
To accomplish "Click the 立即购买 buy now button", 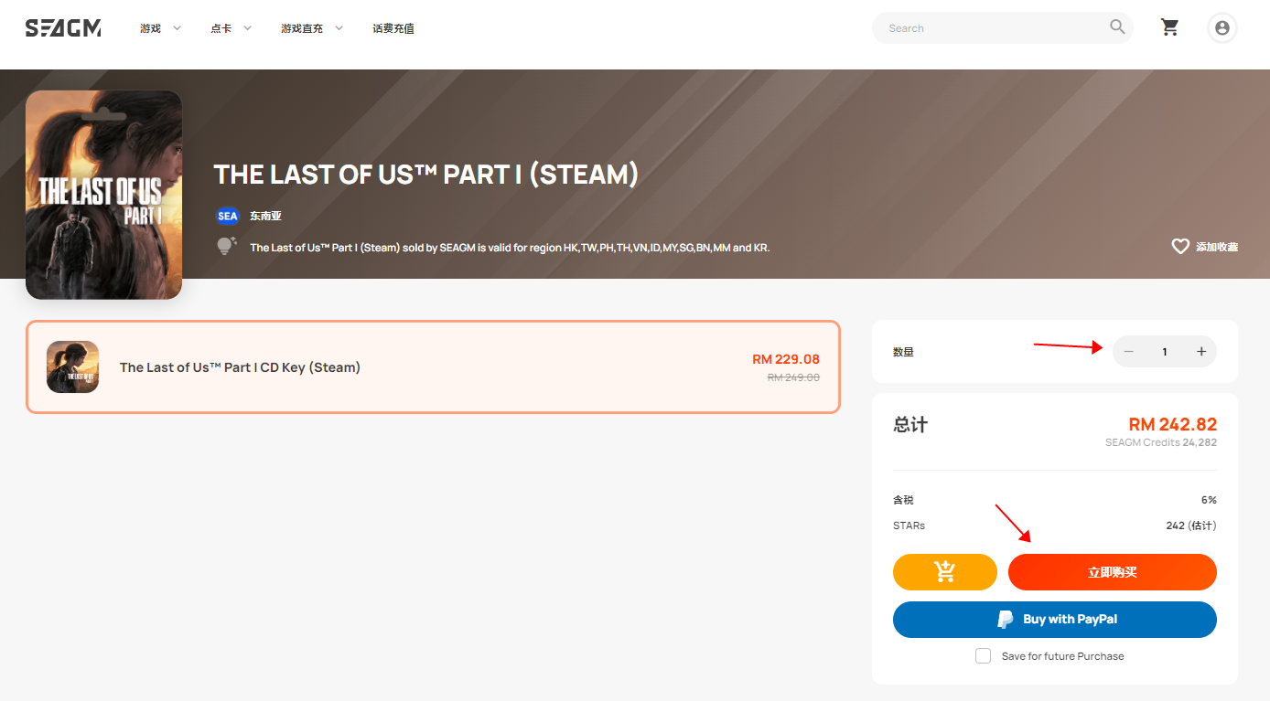I will [1113, 572].
